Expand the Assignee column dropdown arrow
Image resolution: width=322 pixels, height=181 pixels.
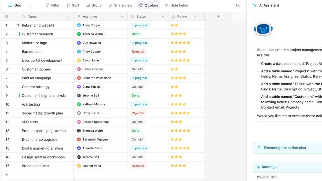click(122, 16)
